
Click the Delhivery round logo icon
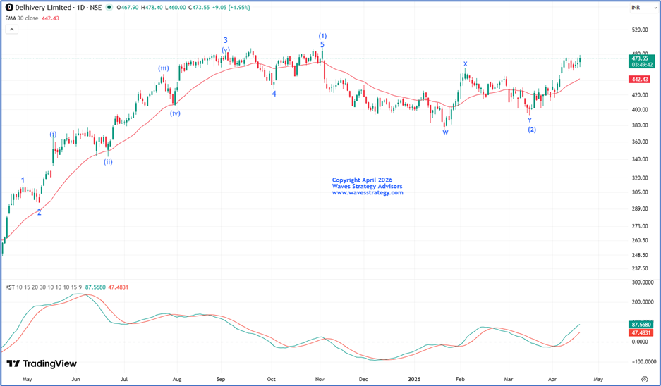(x=9, y=8)
